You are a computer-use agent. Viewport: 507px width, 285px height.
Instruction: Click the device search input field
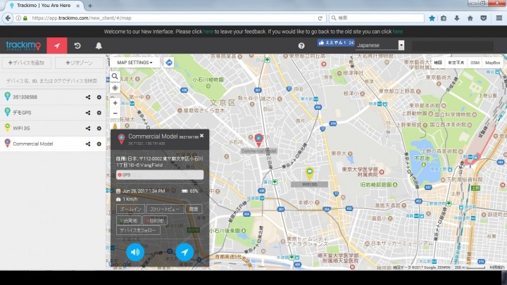click(53, 82)
